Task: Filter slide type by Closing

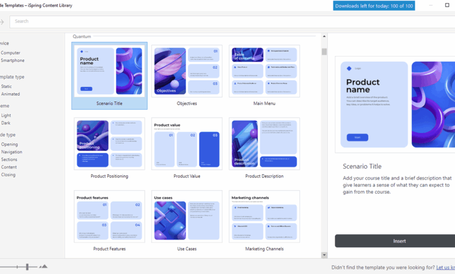Action: (x=8, y=174)
